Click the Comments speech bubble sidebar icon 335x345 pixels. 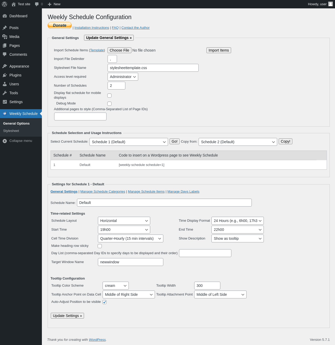[x=5, y=54]
